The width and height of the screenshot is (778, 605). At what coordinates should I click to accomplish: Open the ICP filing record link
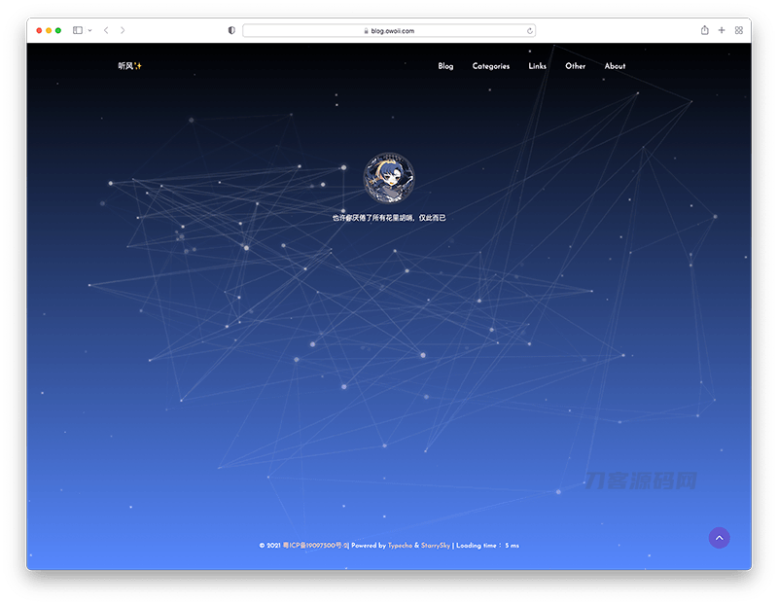313,546
